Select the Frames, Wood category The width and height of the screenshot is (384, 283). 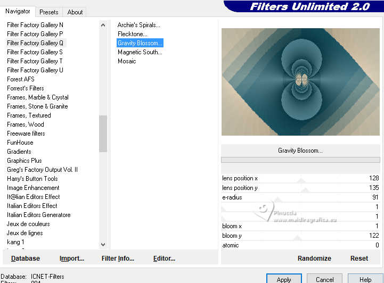(26, 124)
